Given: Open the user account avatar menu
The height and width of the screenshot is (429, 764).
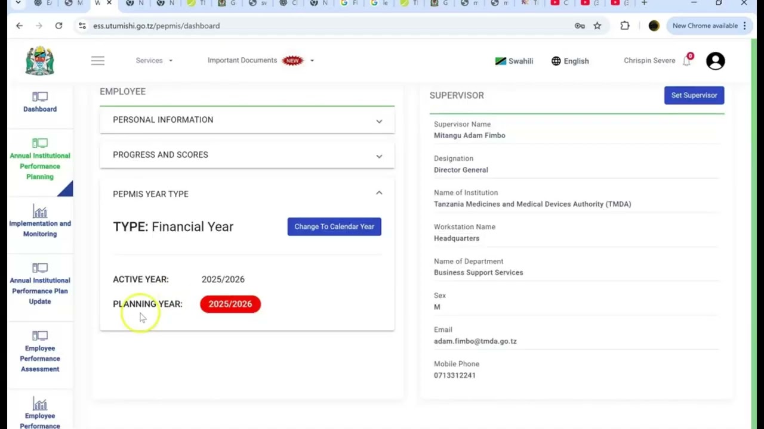Looking at the screenshot, I should [715, 61].
